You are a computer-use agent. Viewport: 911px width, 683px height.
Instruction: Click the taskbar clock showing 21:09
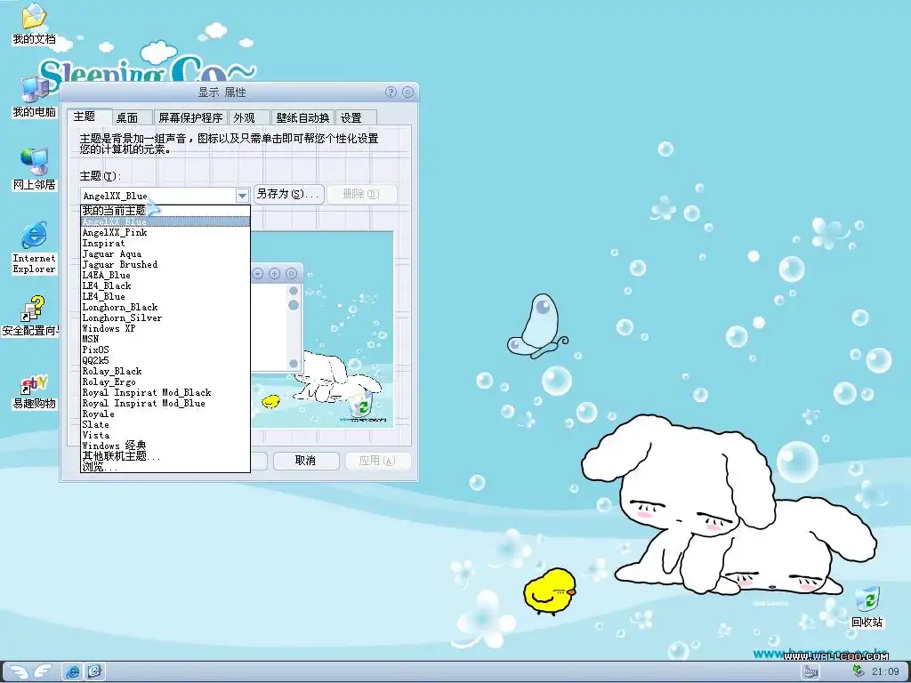coord(885,672)
